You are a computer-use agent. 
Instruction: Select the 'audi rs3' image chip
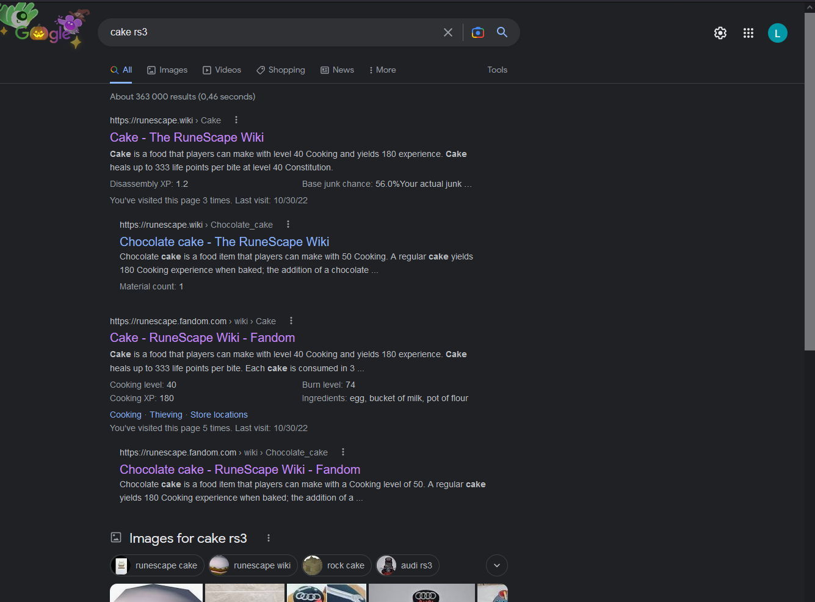pyautogui.click(x=407, y=565)
